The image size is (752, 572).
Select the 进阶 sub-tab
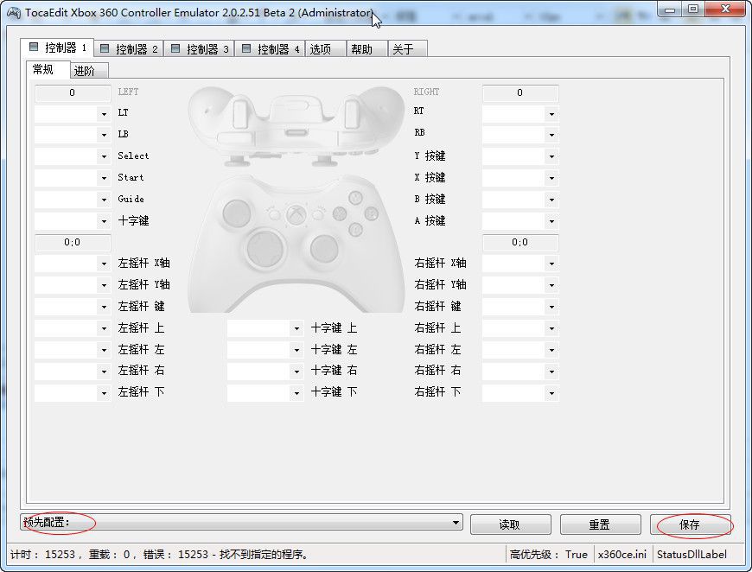click(x=90, y=71)
